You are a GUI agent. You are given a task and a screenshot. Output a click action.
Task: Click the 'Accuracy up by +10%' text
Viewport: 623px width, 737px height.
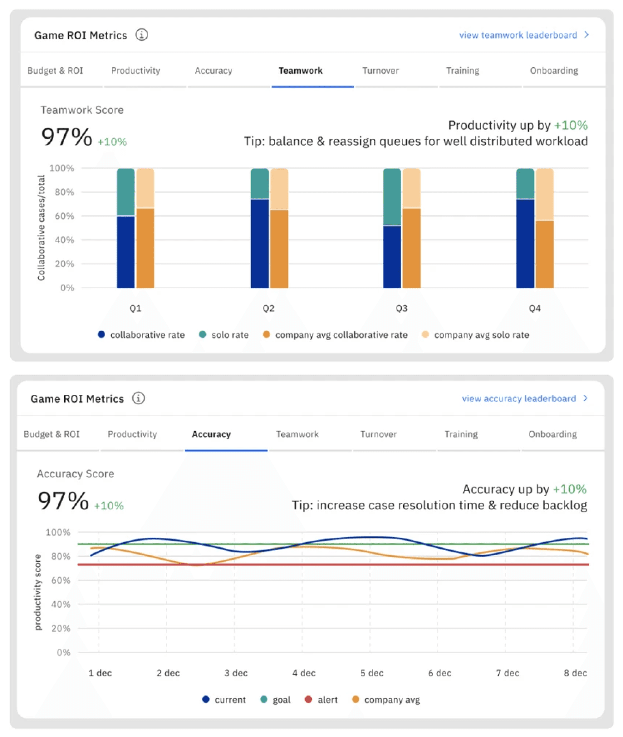pos(524,489)
